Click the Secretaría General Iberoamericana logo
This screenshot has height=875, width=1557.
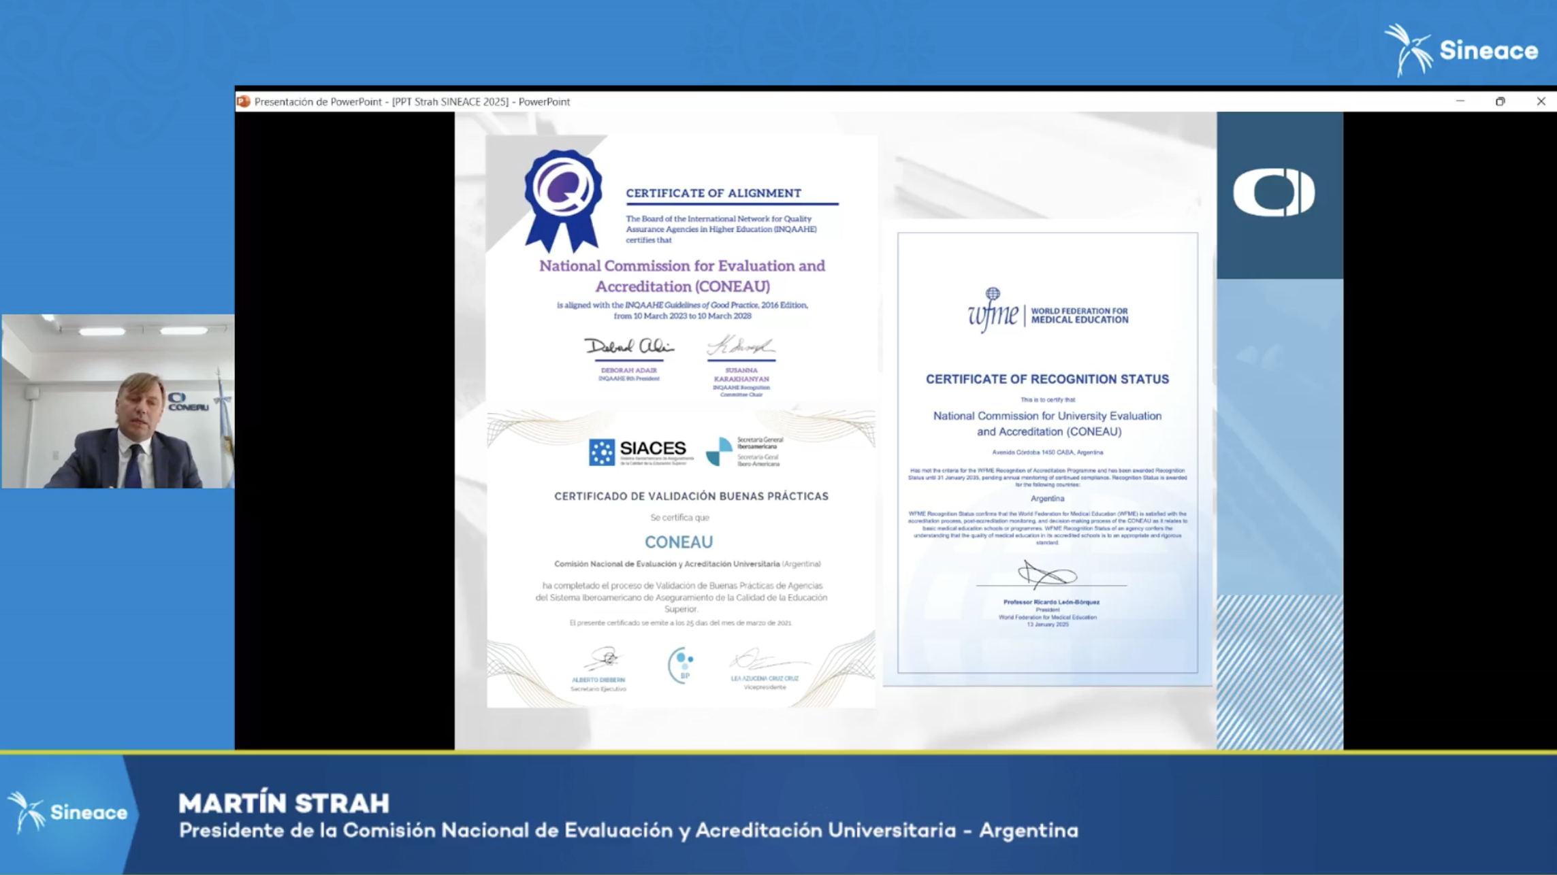click(x=744, y=451)
